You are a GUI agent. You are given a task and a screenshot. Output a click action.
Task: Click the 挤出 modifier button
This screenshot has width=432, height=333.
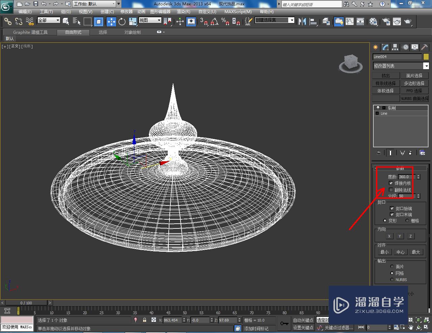tap(385, 76)
